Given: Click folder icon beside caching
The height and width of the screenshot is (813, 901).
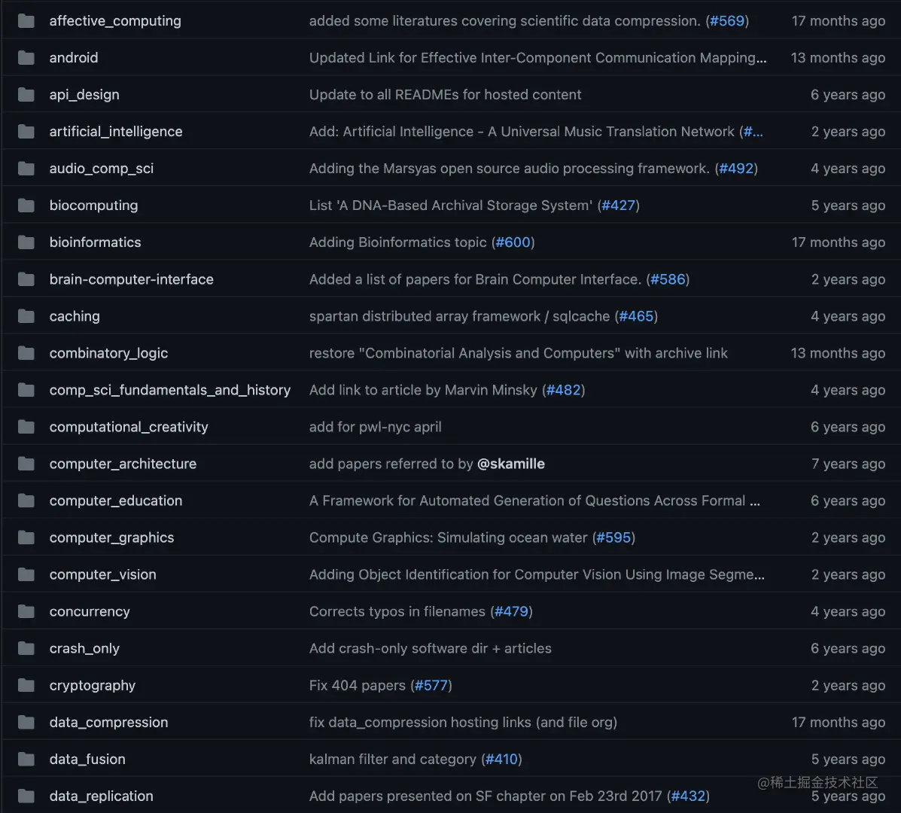Looking at the screenshot, I should (26, 316).
